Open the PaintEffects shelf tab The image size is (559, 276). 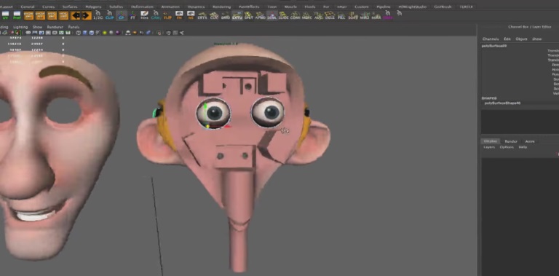coord(250,7)
